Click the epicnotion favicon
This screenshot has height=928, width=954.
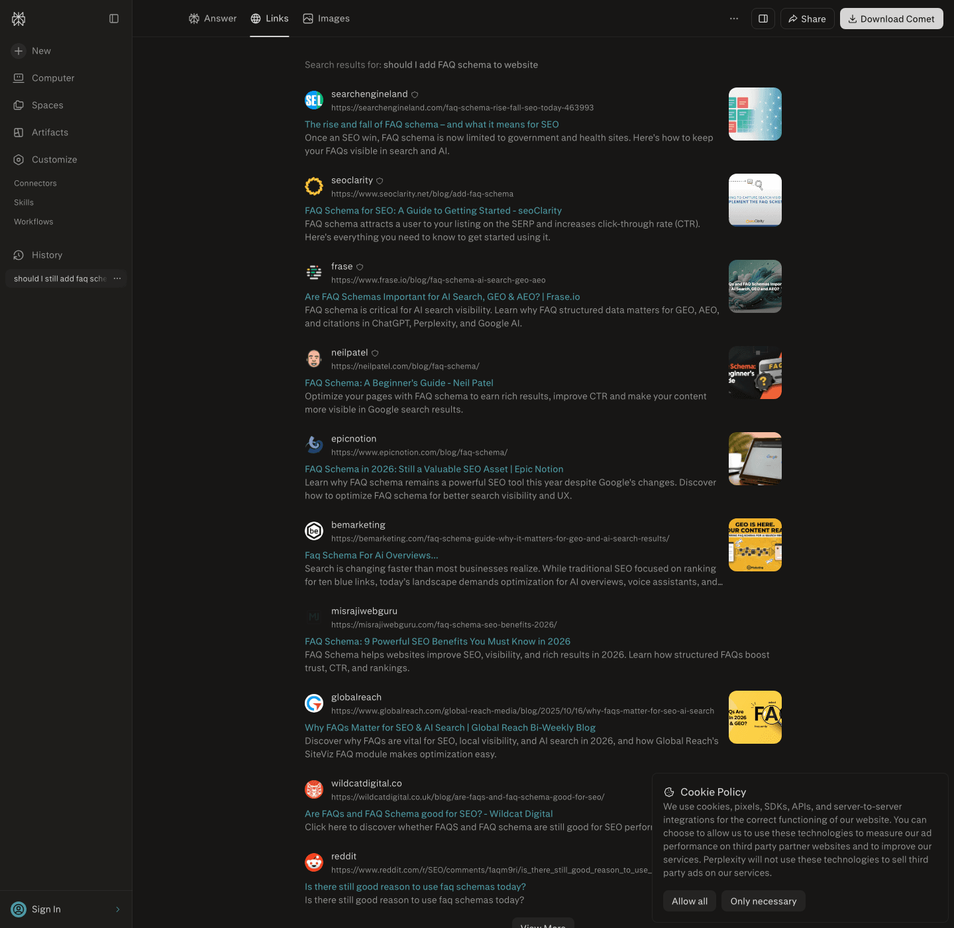[314, 445]
